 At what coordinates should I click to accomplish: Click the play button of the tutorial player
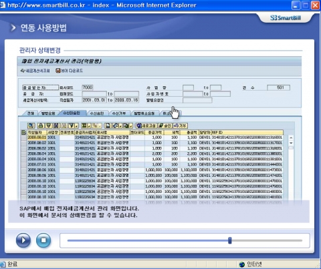pos(23,240)
